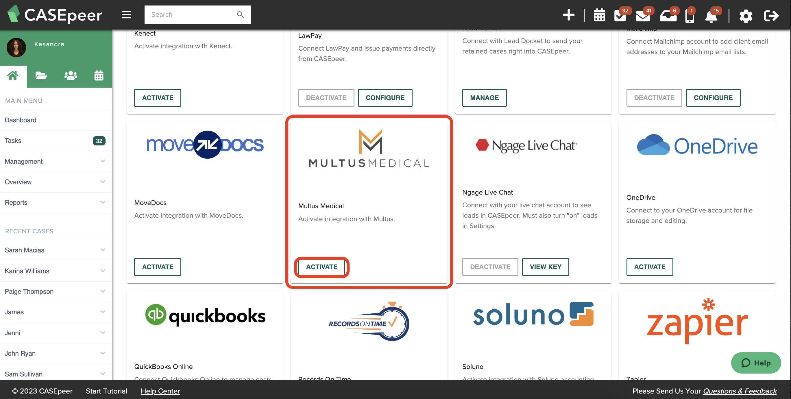
Task: Click the Ngage Live Chat logo
Action: tap(526, 146)
